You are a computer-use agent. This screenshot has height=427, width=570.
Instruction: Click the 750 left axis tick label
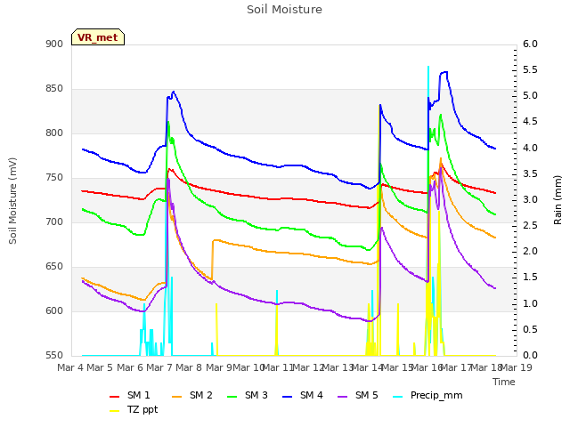click(54, 178)
